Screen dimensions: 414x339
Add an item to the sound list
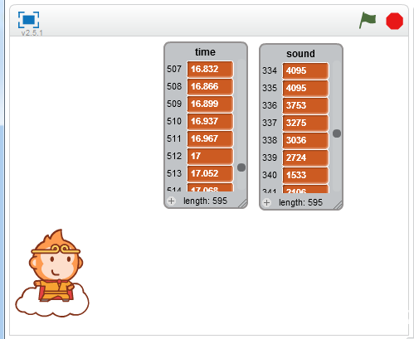tap(266, 202)
